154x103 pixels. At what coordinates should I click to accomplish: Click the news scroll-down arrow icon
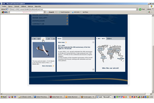tap(93, 69)
